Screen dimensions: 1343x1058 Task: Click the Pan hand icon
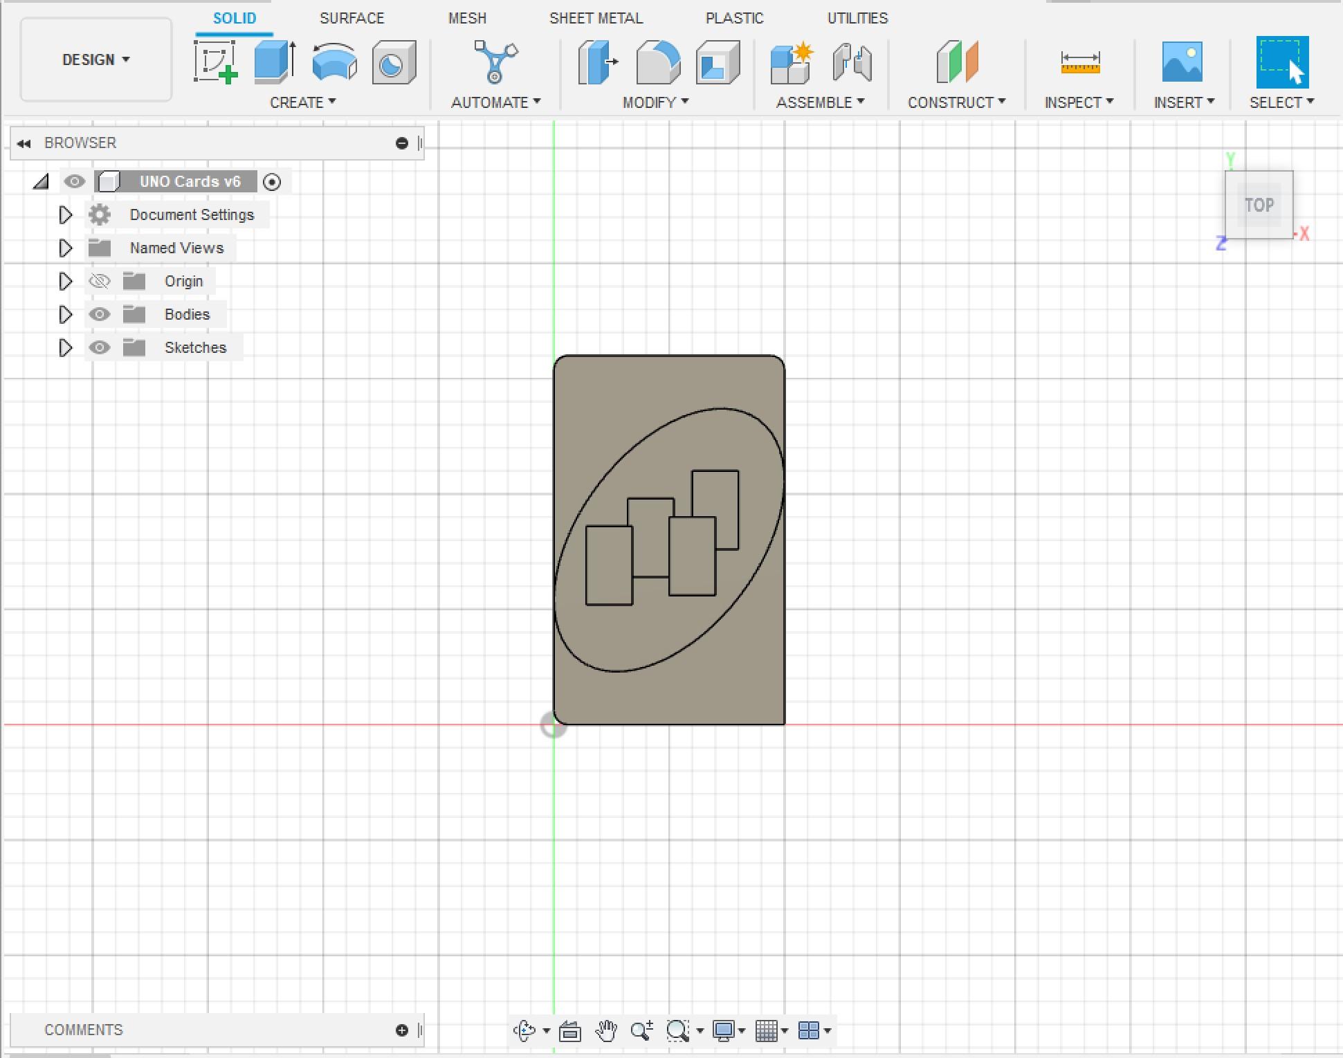606,1030
